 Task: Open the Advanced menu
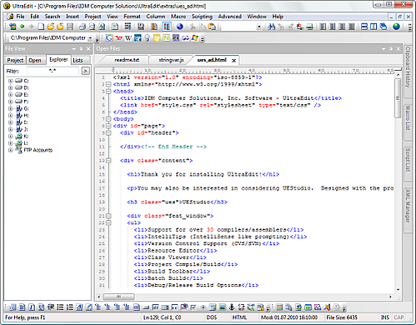pyautogui.click(x=229, y=17)
